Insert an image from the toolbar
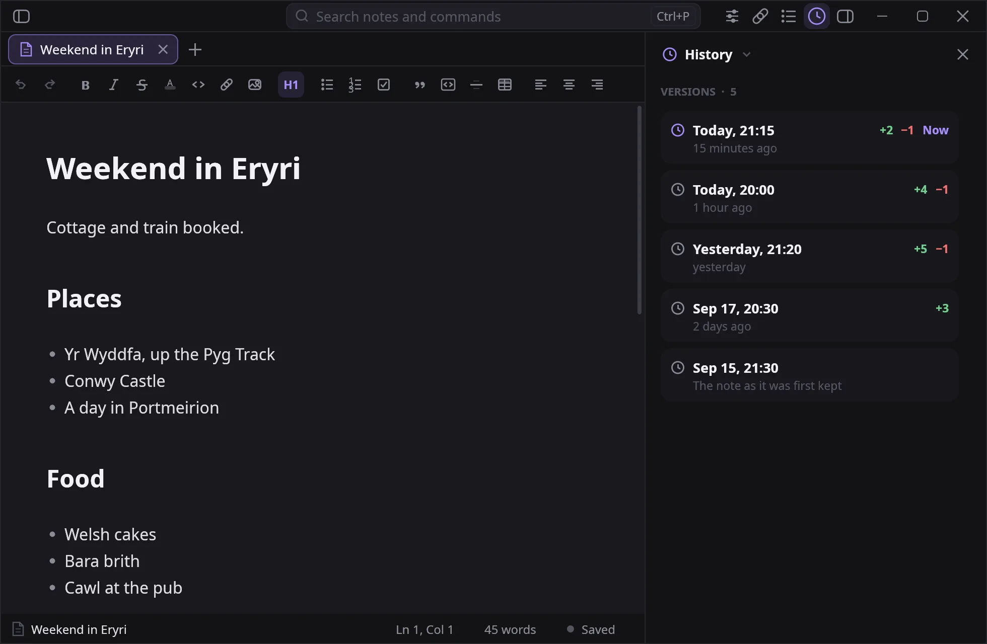 click(x=255, y=85)
